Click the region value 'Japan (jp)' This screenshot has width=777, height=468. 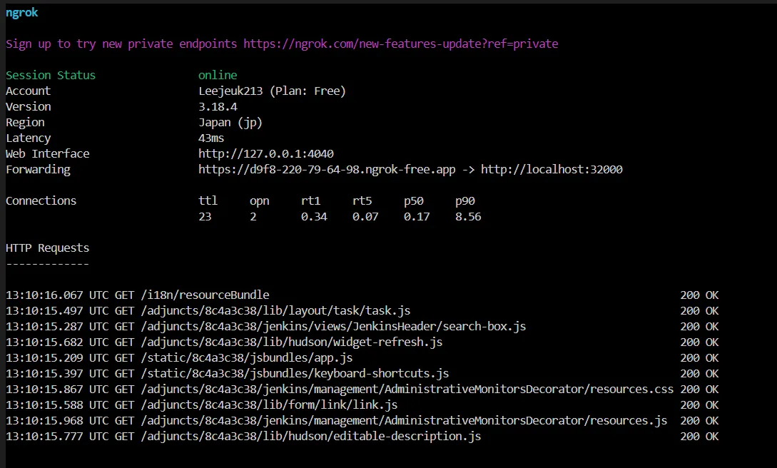point(230,123)
